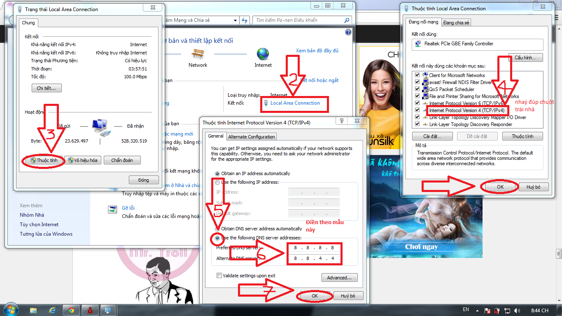Open the Local Area Connection link
This screenshot has height=316, width=562.
tap(295, 103)
